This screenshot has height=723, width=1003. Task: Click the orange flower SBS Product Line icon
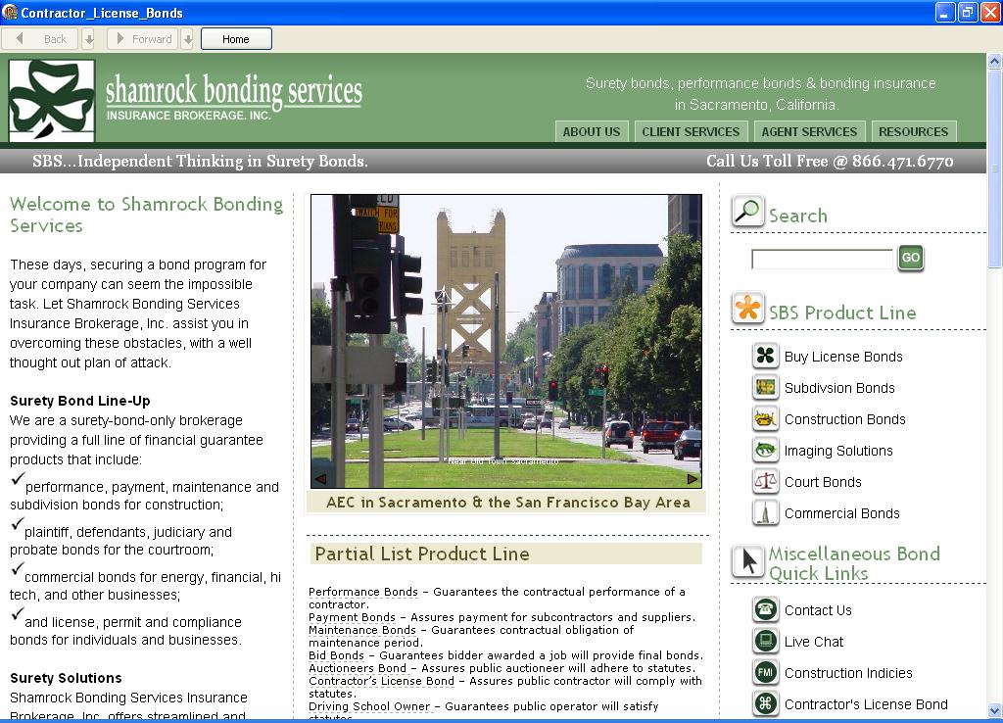coord(747,309)
